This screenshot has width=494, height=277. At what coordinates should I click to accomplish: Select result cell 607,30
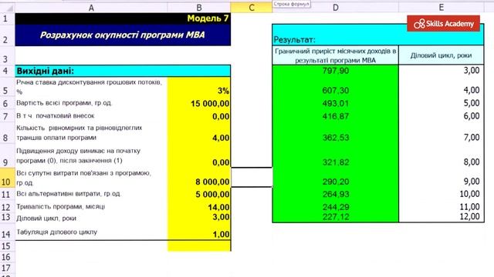336,87
